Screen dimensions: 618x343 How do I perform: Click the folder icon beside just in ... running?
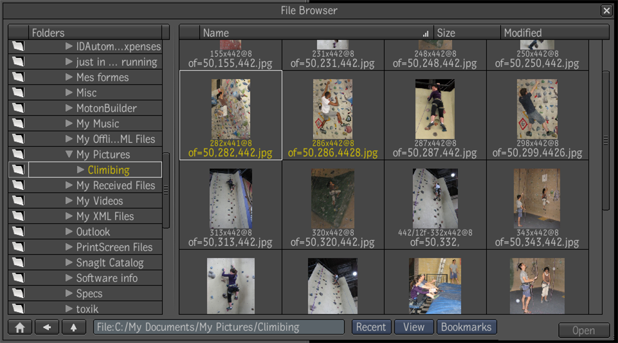(18, 62)
